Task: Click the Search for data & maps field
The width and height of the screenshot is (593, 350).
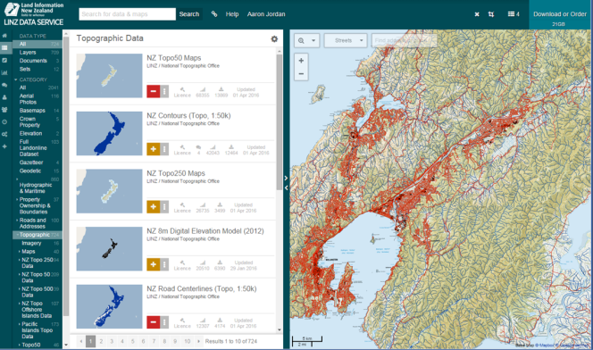Action: coord(127,14)
